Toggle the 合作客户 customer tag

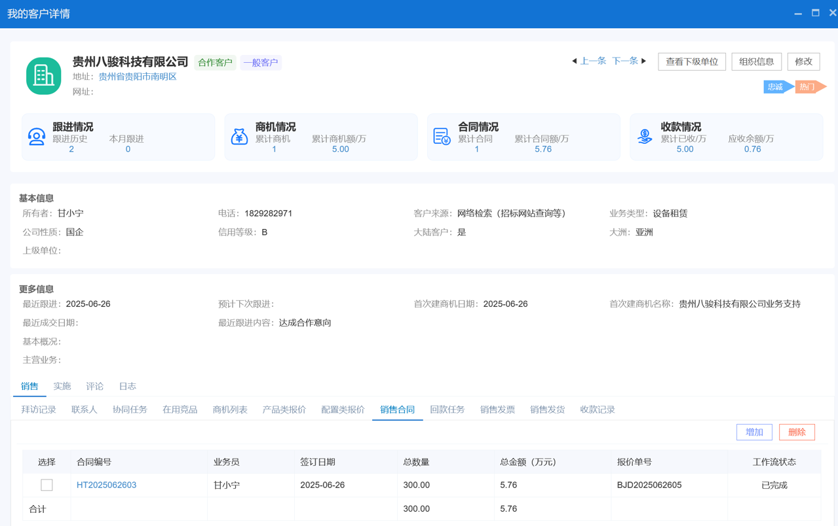pyautogui.click(x=215, y=62)
